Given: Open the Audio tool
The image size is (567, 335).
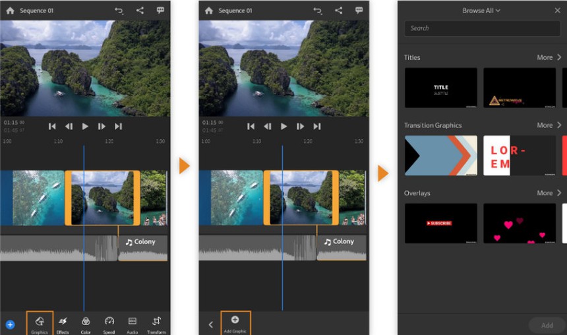Looking at the screenshot, I should [133, 322].
